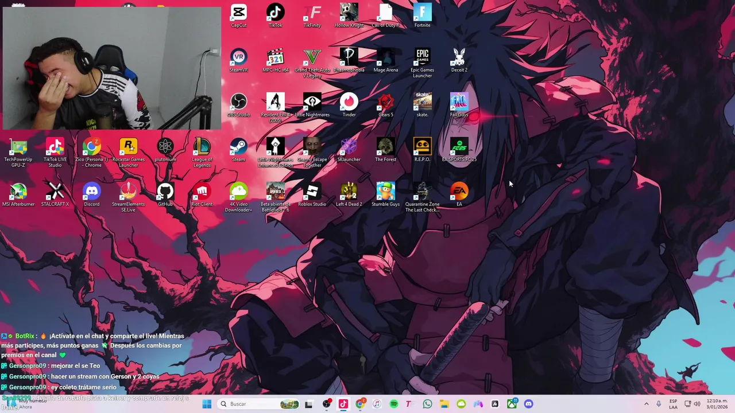
Task: Select the Resident Evil 4 (2005) icon
Action: tap(276, 108)
